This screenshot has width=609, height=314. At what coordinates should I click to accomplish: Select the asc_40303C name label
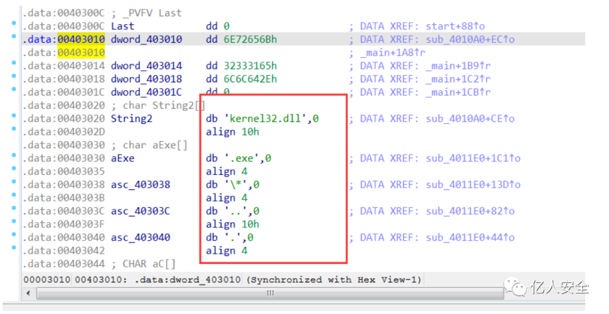[140, 211]
